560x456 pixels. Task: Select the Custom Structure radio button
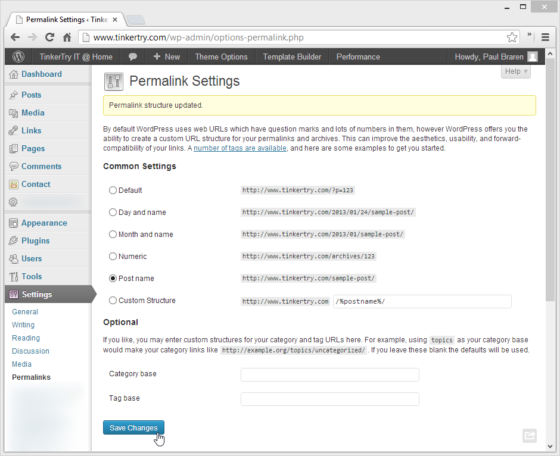point(113,301)
